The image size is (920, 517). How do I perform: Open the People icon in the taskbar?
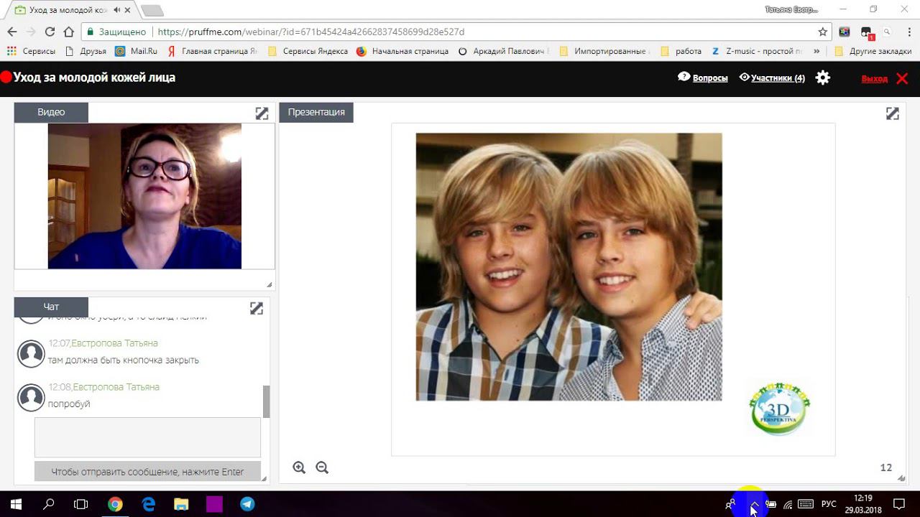click(x=730, y=504)
